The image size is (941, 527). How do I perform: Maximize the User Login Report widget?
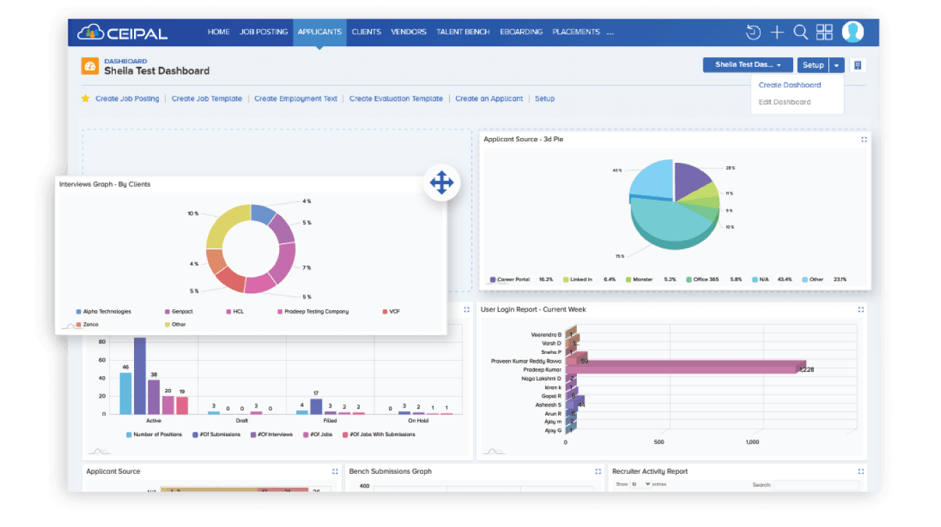(861, 310)
